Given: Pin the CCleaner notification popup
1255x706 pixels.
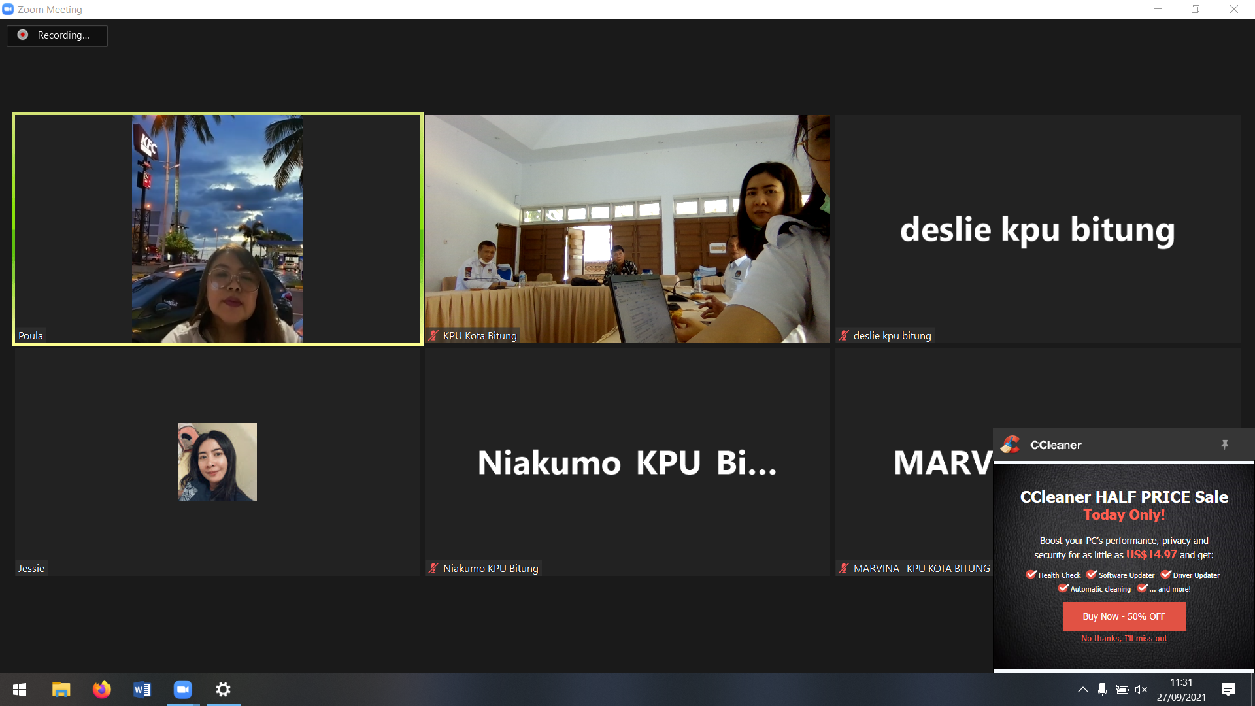Looking at the screenshot, I should pos(1225,445).
